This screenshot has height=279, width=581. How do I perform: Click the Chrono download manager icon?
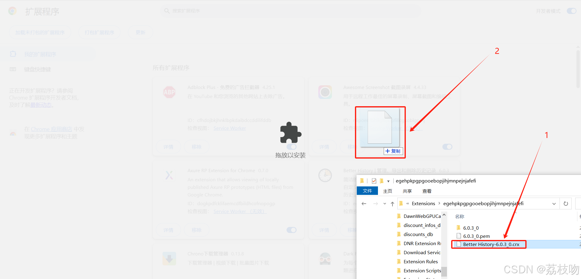click(x=169, y=259)
